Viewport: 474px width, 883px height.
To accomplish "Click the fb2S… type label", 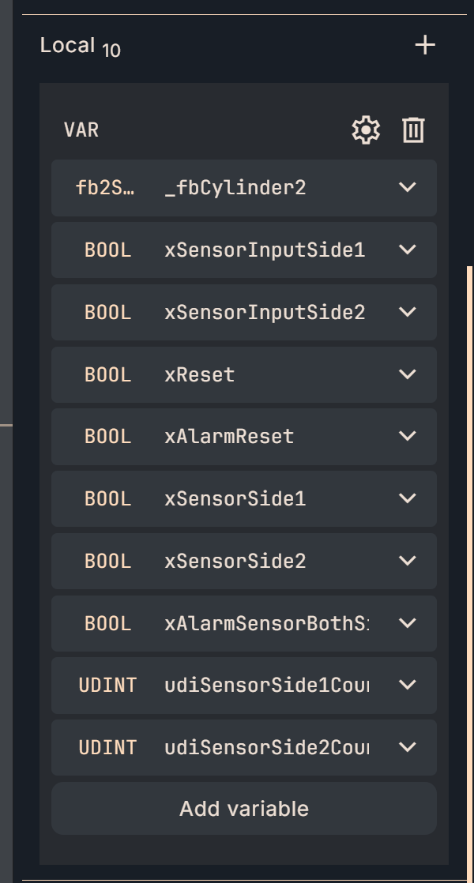I will pyautogui.click(x=106, y=188).
